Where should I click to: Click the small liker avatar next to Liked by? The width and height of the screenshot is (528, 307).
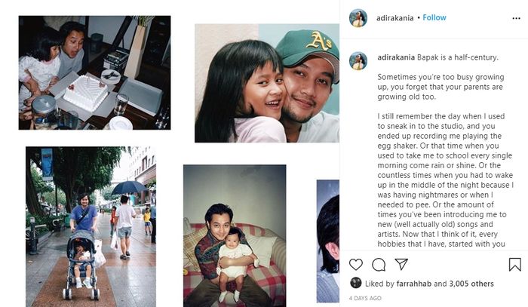tap(355, 283)
